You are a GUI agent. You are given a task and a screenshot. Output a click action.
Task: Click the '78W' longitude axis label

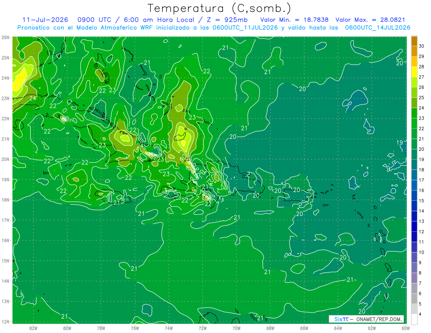point(101,328)
